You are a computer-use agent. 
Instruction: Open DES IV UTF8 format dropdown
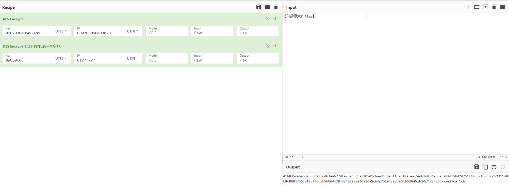pyautogui.click(x=133, y=58)
